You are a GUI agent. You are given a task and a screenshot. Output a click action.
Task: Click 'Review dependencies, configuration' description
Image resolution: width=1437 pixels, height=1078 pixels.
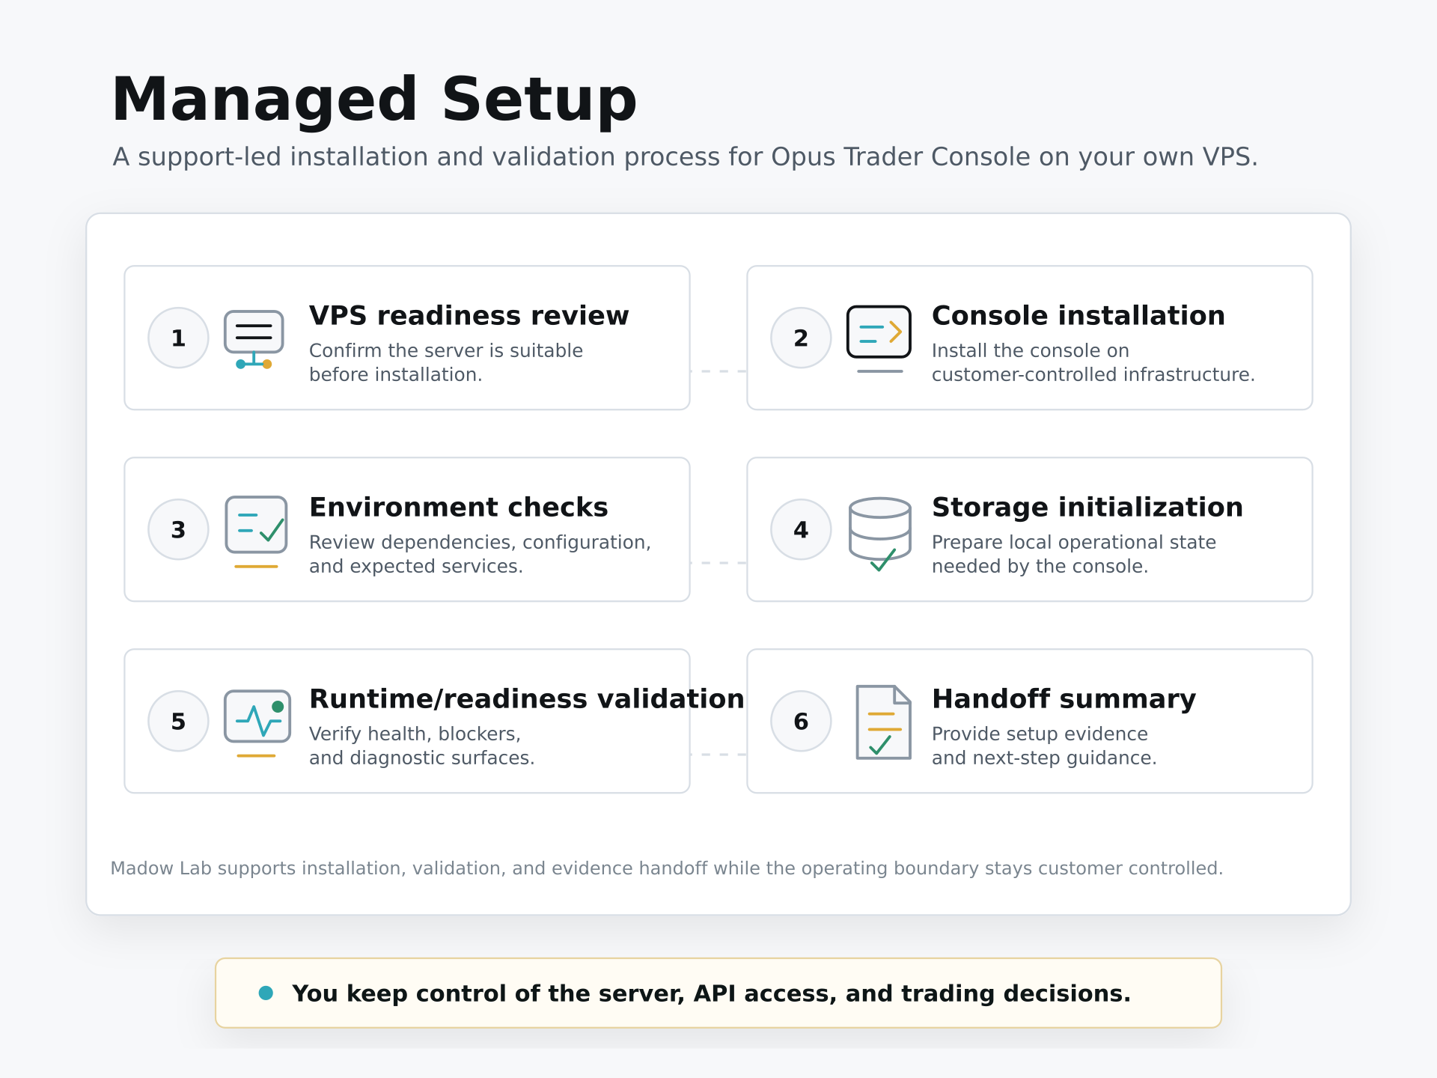[x=480, y=554]
